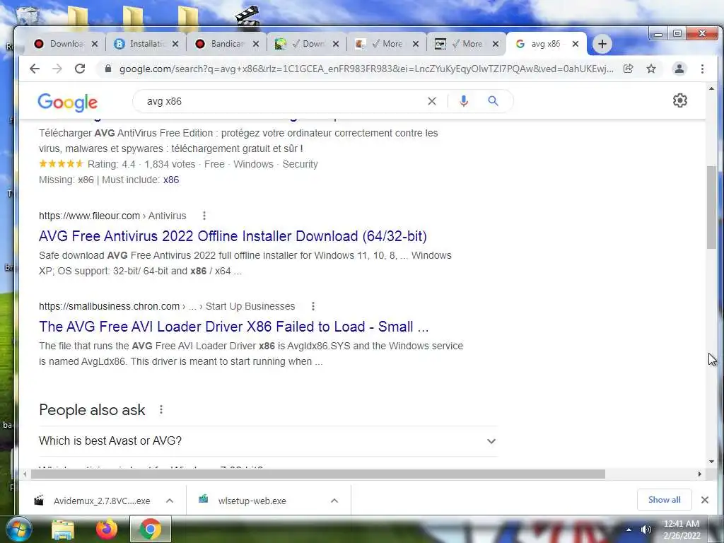Image resolution: width=724 pixels, height=543 pixels.
Task: Open options for the fileour.com result
Action: (x=204, y=216)
